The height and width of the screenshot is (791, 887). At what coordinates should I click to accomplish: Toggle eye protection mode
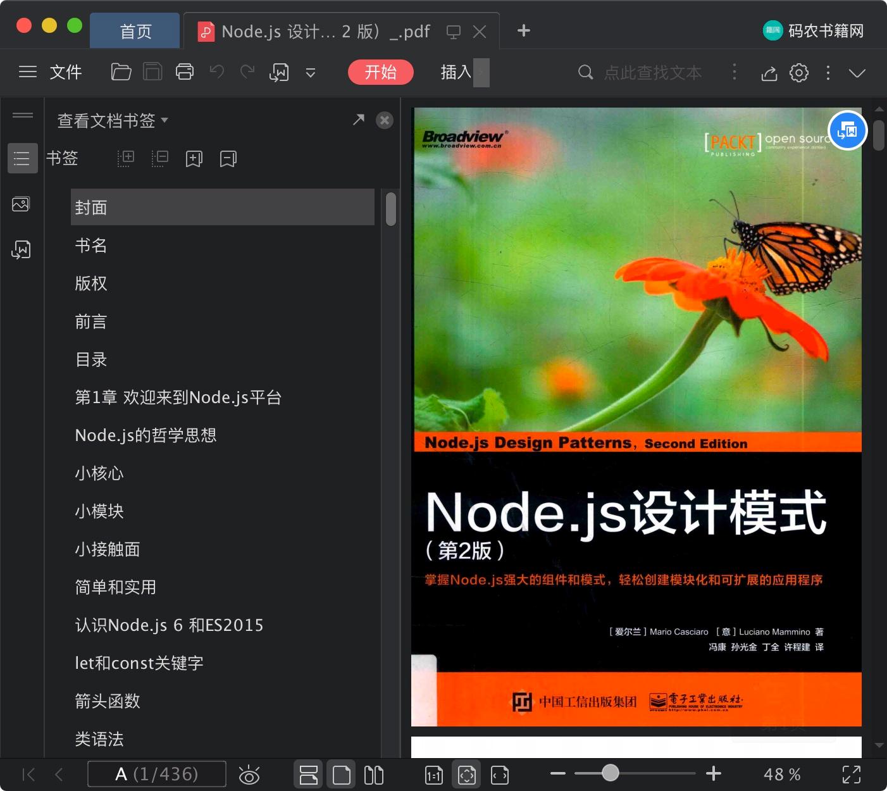(249, 775)
